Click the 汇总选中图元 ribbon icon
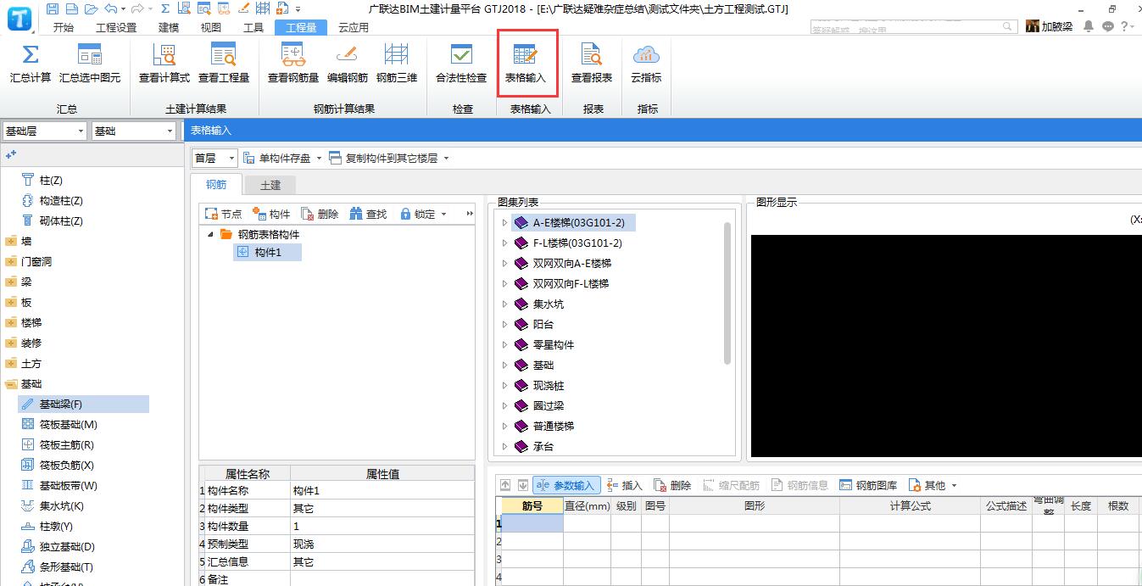This screenshot has height=586, width=1142. tap(90, 64)
